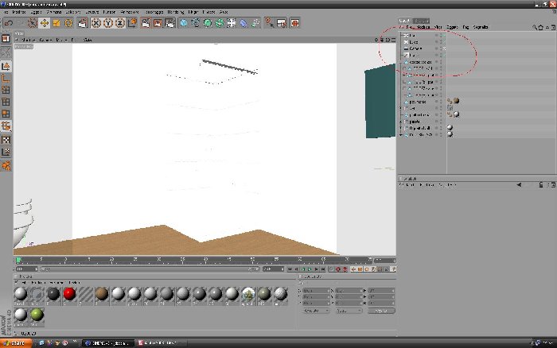Click the layout switch icon atop left sidebar

point(6,39)
